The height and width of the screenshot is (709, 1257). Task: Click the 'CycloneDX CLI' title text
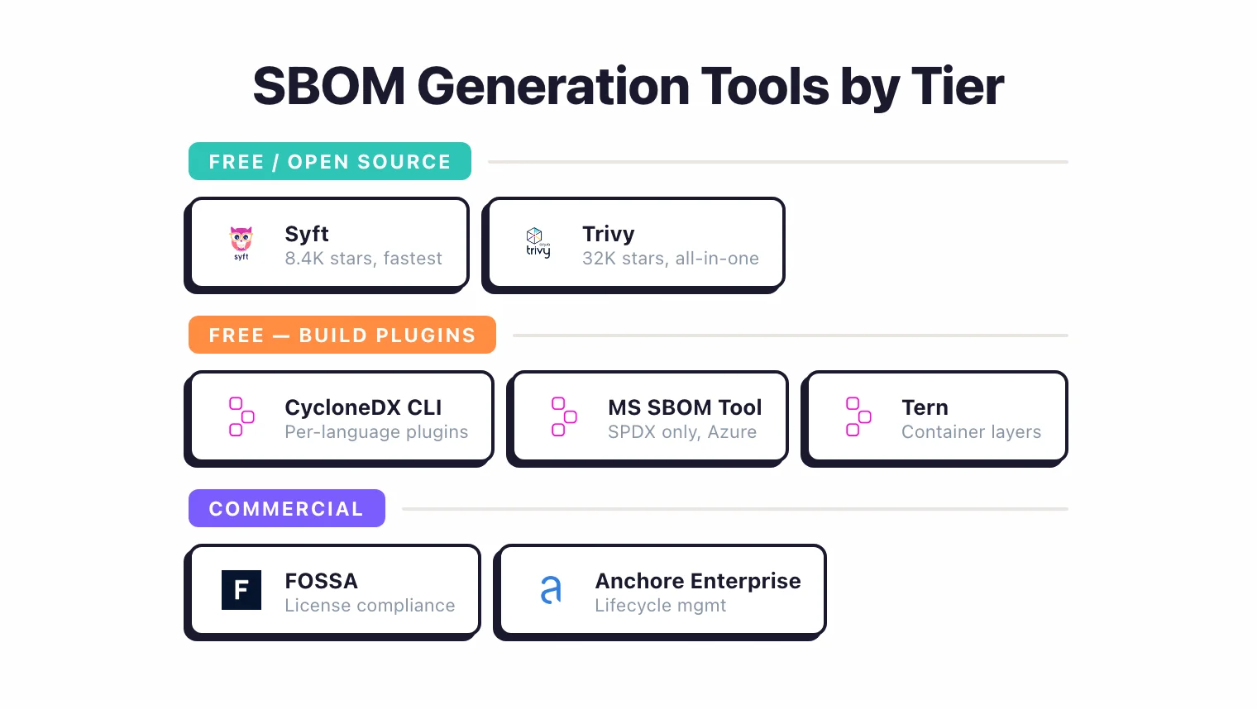point(364,407)
